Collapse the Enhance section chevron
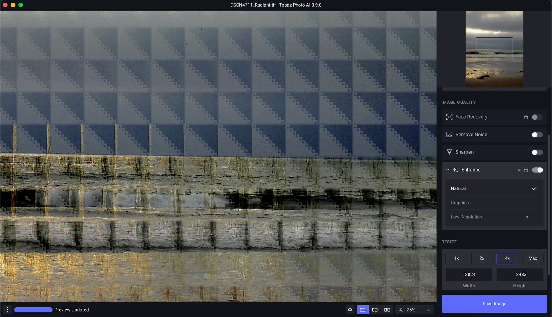552x317 pixels. pos(447,170)
